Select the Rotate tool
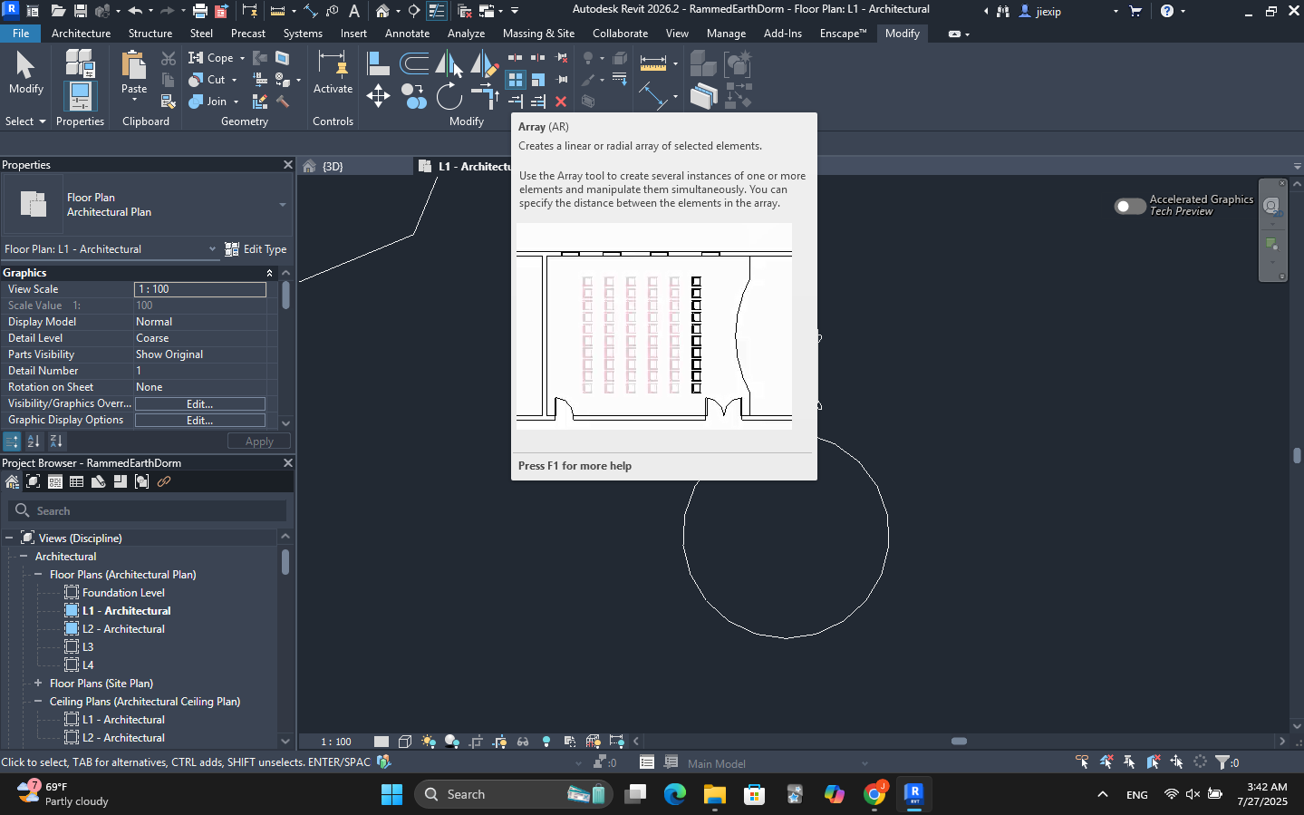The image size is (1304, 815). coord(449,96)
